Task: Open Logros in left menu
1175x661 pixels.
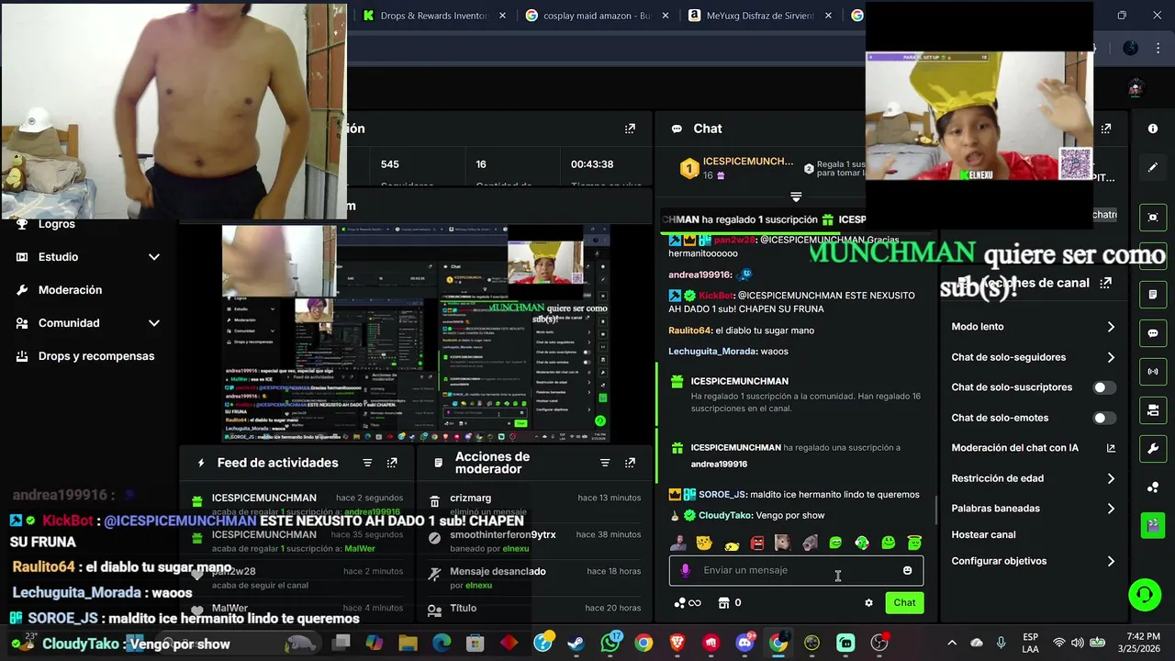Action: (x=57, y=224)
